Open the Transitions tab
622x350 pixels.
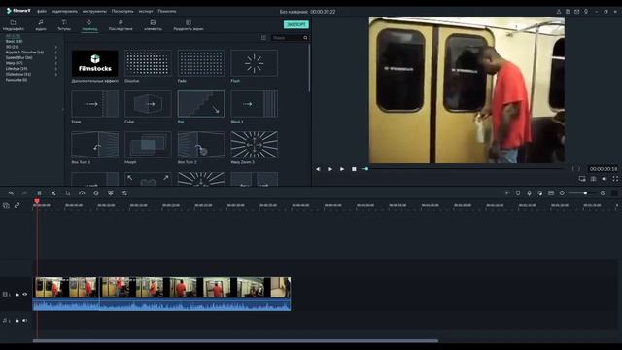point(89,25)
